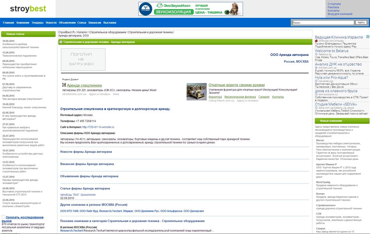
Task: Open the МетаТрейд company entry
Action: 323,182
